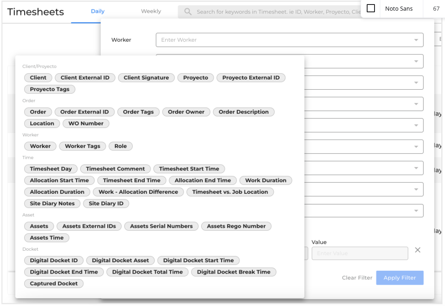Select the Order chip

point(38,112)
